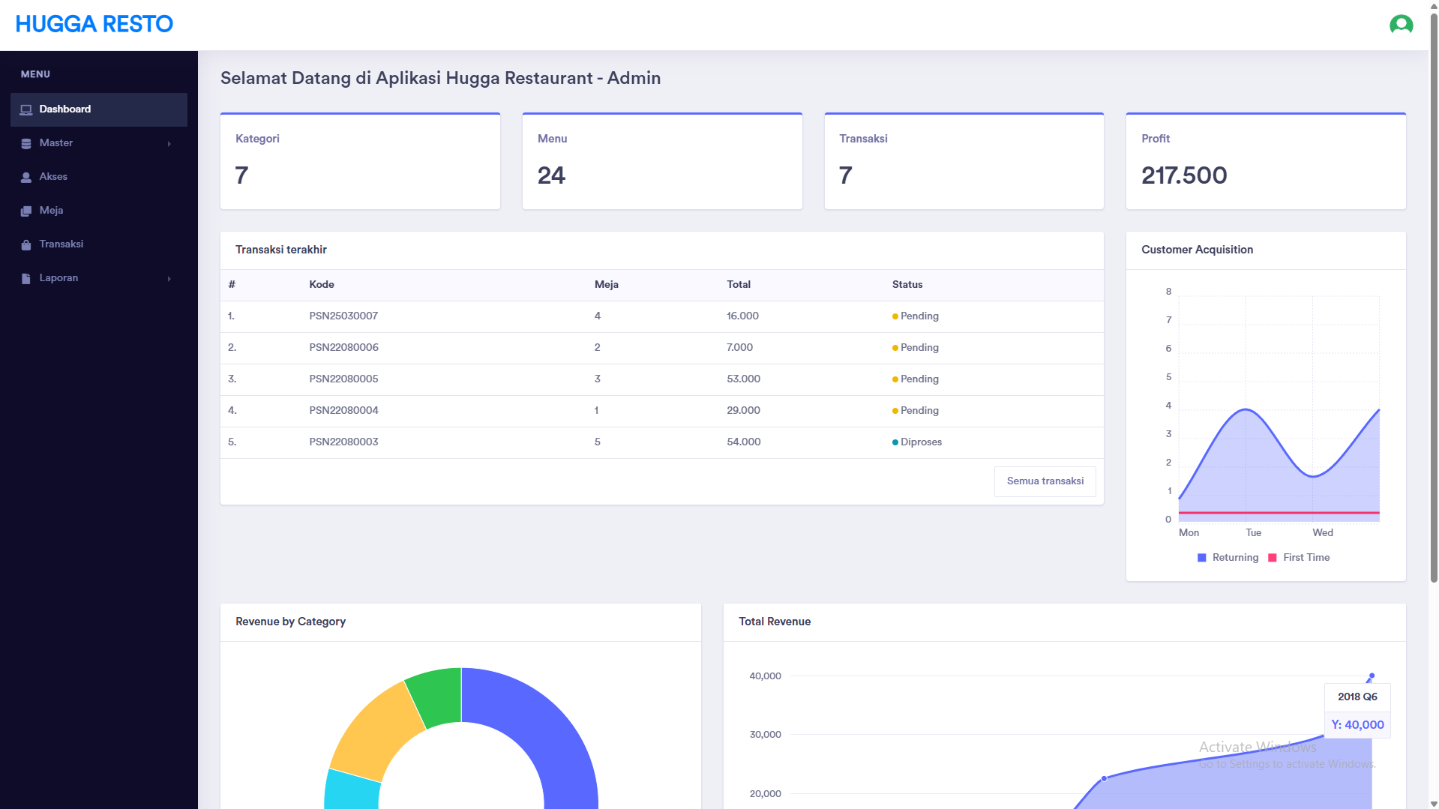This screenshot has width=1439, height=809.
Task: Click the Total Revenue chart title
Action: click(775, 622)
